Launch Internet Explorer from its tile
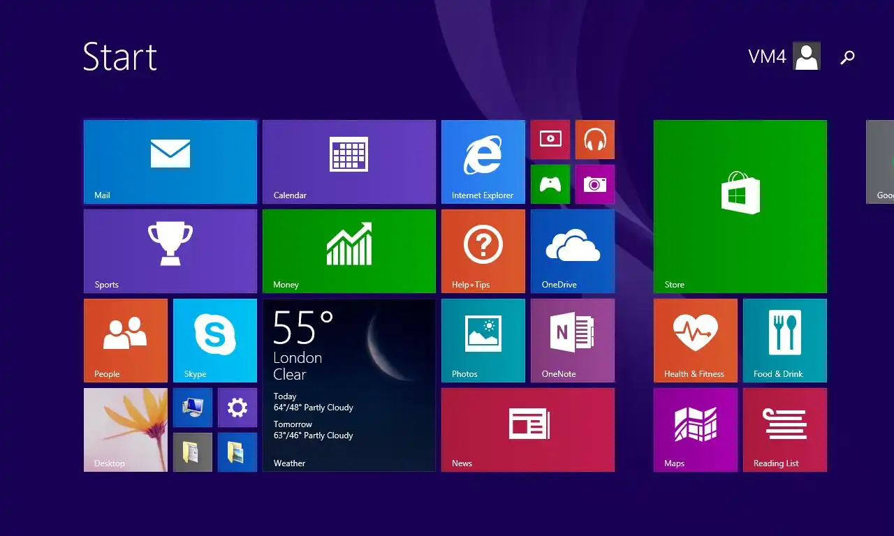The image size is (894, 536). pos(483,162)
